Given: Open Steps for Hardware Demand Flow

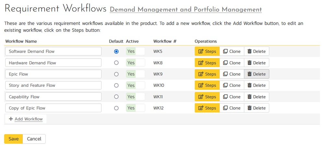Looking at the screenshot, I should coord(207,63).
